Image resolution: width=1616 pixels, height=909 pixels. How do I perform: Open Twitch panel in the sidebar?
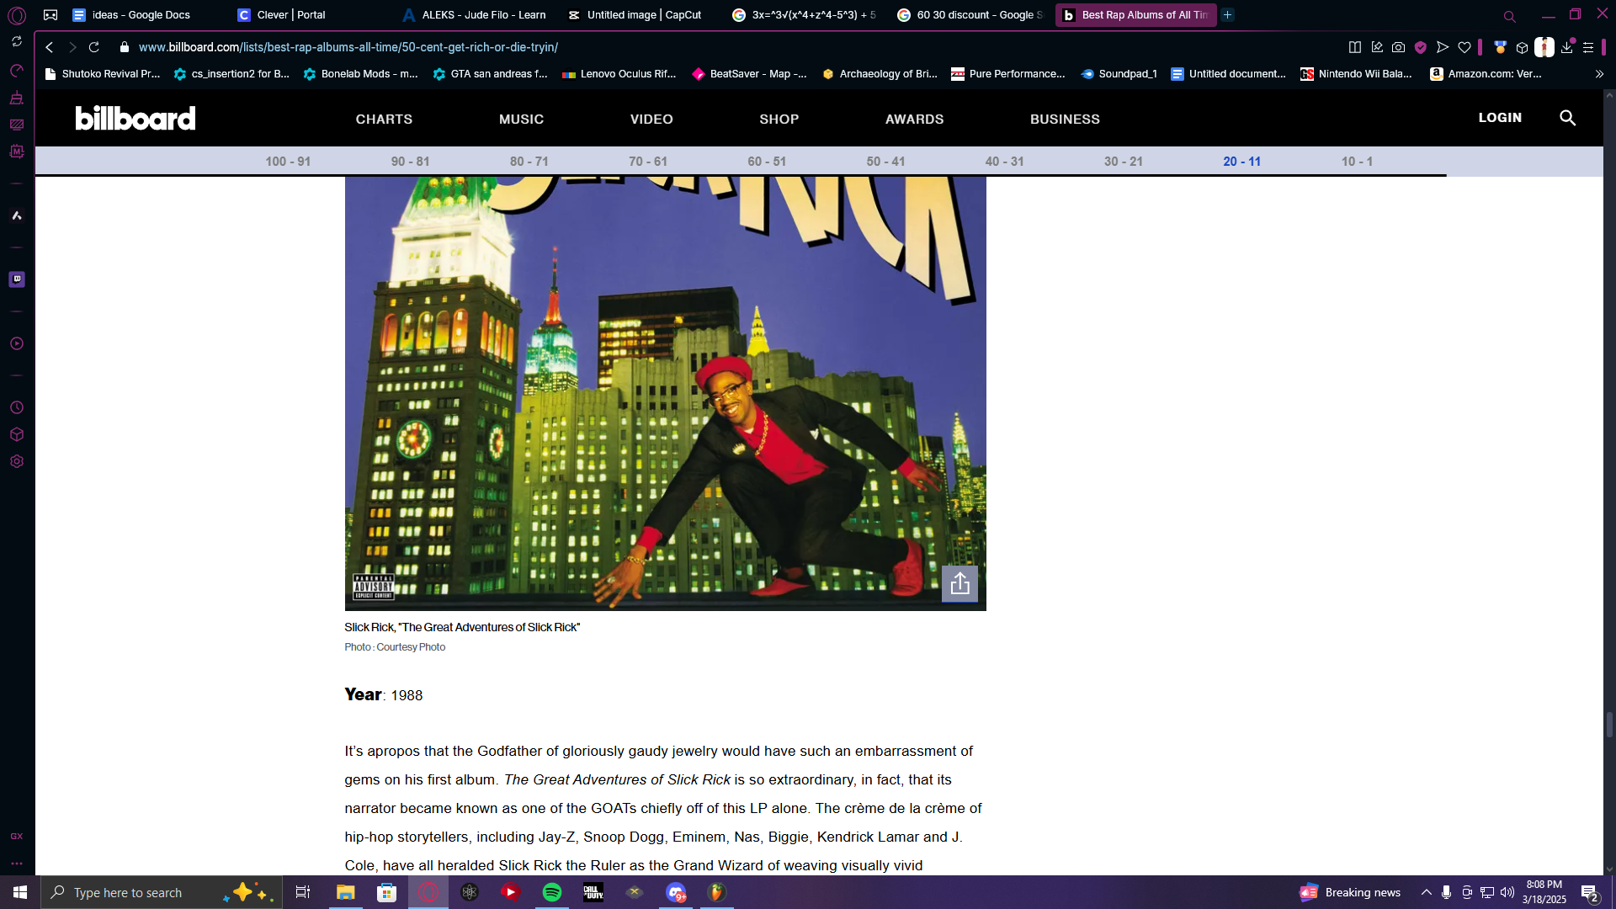click(x=17, y=279)
